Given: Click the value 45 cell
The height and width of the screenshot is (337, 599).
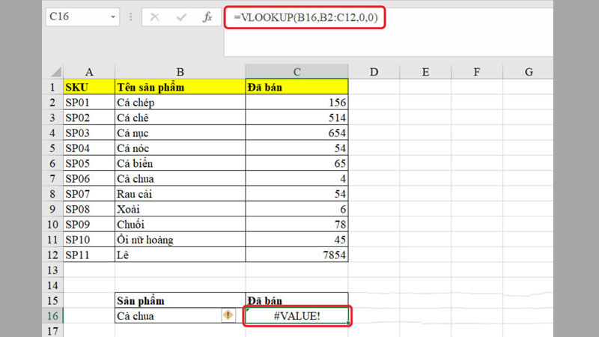Looking at the screenshot, I should [x=297, y=240].
